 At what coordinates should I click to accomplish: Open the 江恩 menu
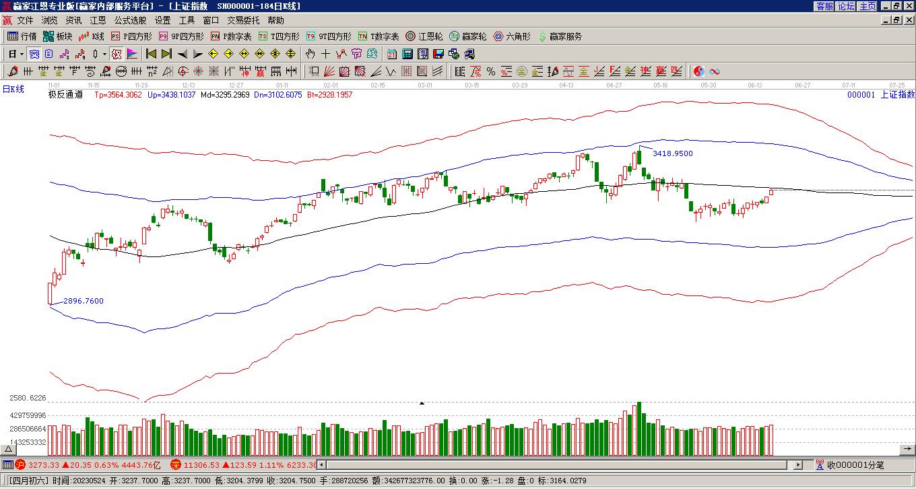pyautogui.click(x=98, y=21)
